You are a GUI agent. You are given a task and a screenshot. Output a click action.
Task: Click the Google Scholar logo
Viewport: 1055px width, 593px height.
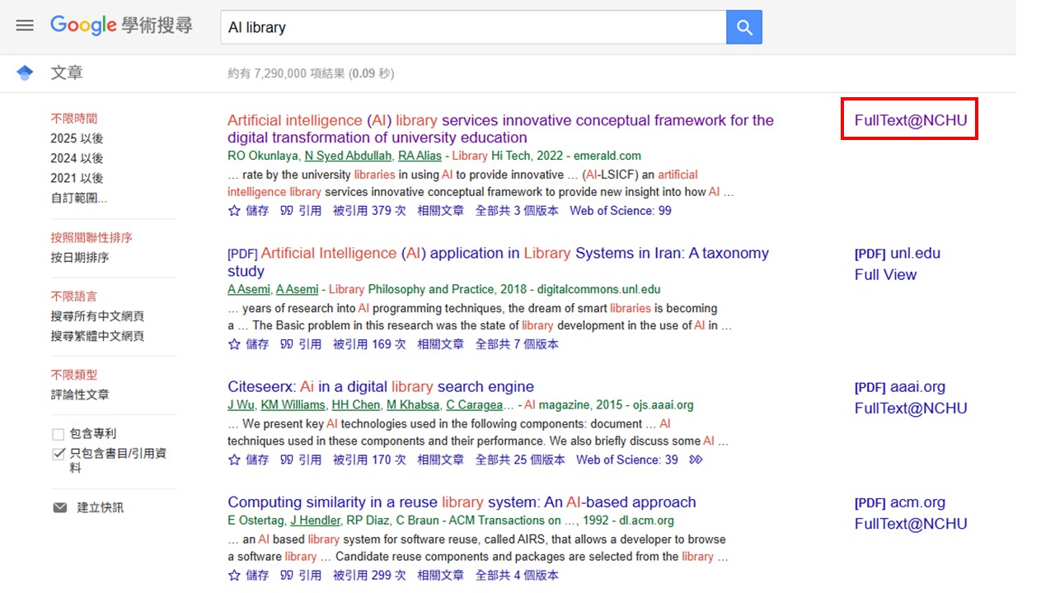click(121, 26)
